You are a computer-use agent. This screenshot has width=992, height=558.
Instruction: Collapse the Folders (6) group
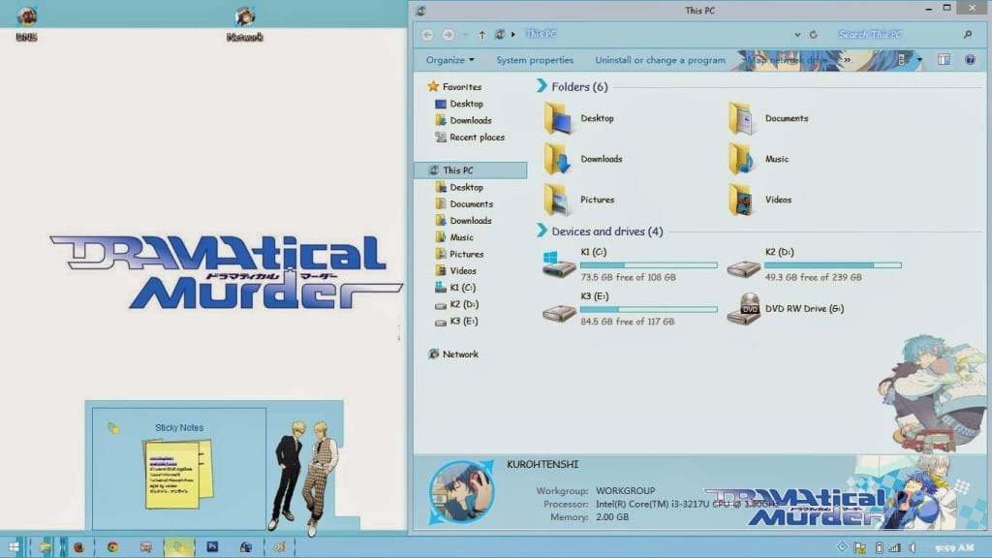[x=542, y=87]
